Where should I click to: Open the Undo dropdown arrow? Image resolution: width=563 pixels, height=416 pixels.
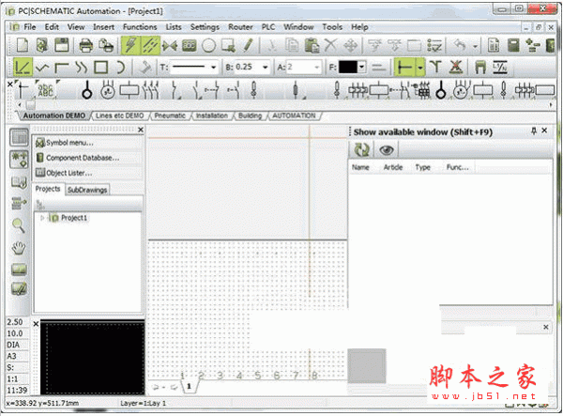[475, 46]
